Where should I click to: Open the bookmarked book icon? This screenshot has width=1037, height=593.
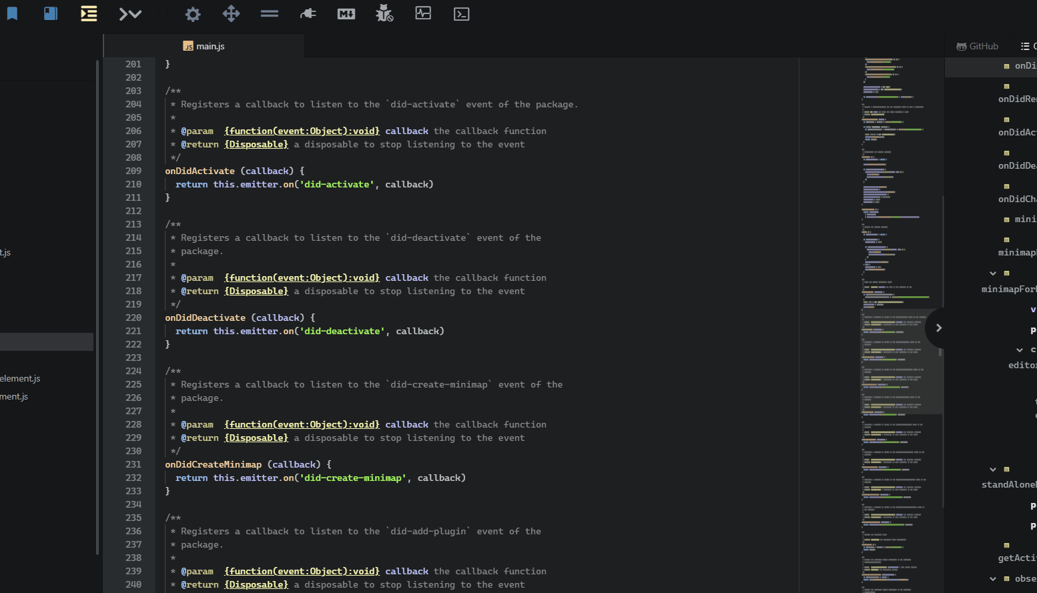[51, 13]
